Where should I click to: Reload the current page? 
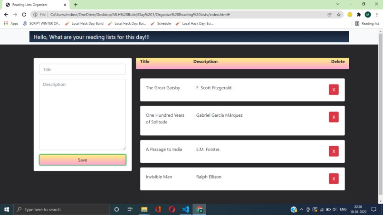coord(24,15)
